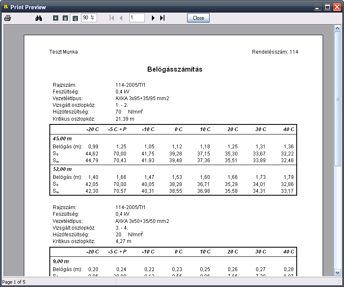Screen dimensions: 344x287
Task: Click the '52,00 m' section heading
Action: 62,169
